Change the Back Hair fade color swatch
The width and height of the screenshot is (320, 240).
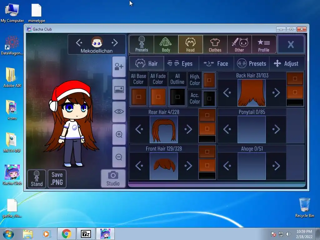click(295, 92)
